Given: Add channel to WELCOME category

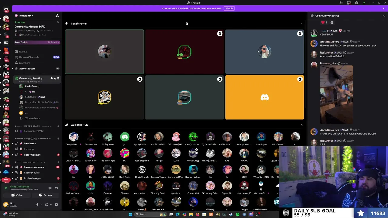Looking at the screenshot, I should [x=58, y=139].
